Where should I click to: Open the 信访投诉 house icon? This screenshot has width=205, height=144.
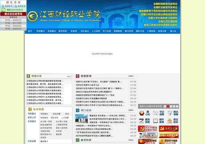coord(170,121)
